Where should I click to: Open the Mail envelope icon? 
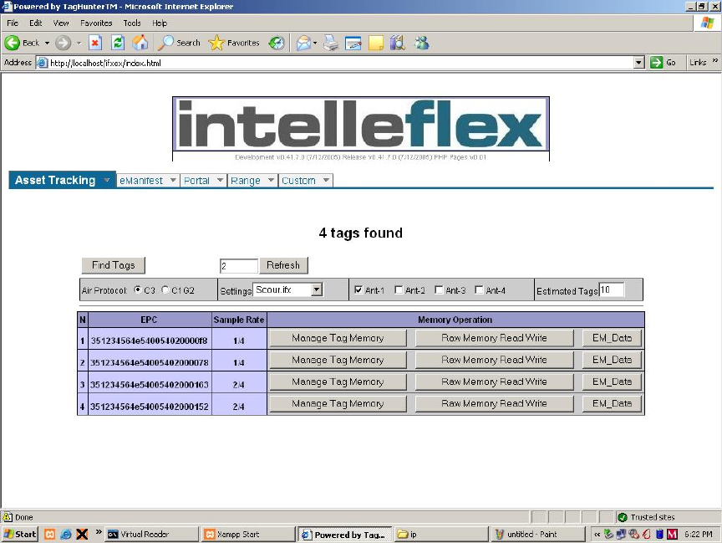[303, 43]
